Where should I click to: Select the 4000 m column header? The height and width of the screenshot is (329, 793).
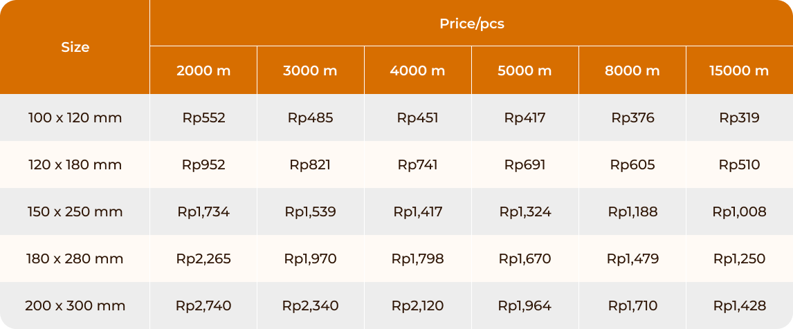418,70
